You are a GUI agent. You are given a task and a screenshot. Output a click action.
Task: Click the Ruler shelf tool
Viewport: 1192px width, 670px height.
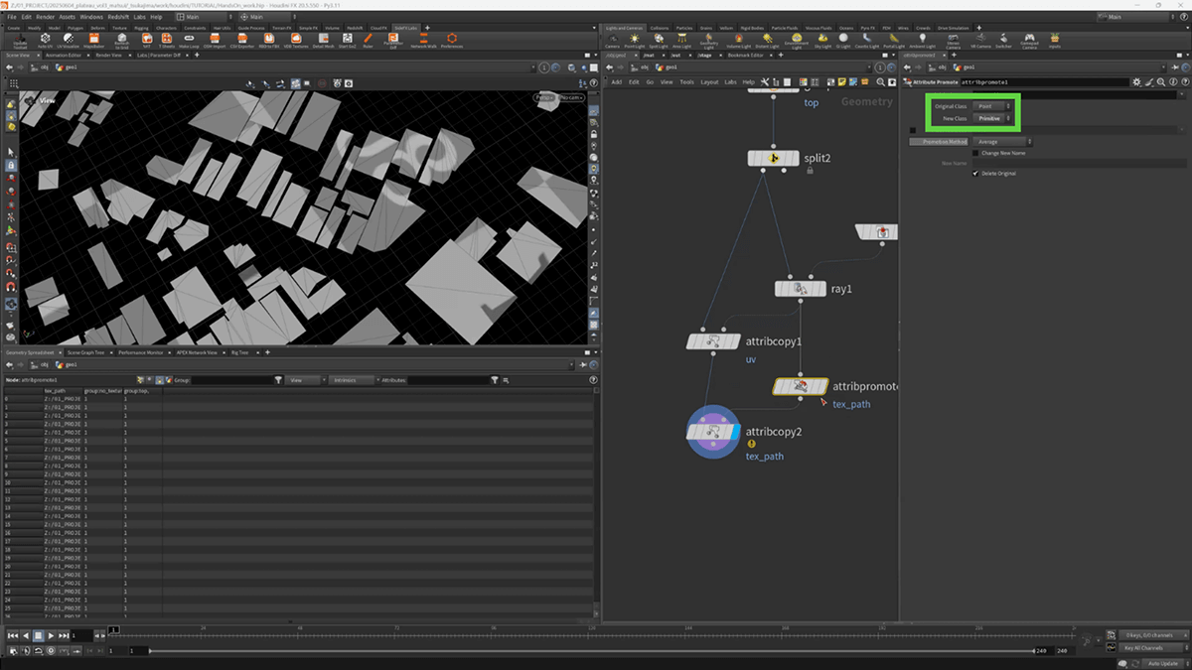coord(368,40)
